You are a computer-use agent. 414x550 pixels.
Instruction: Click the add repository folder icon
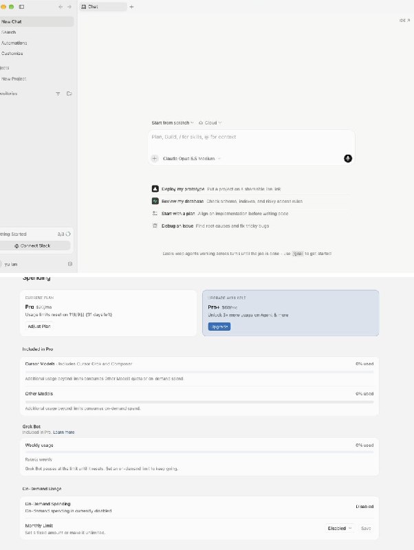coord(69,93)
